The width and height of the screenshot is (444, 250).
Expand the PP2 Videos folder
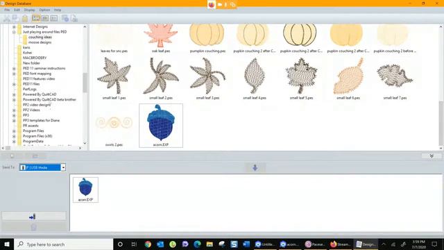click(x=14, y=110)
